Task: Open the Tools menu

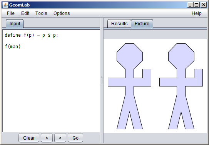Action: [41, 13]
